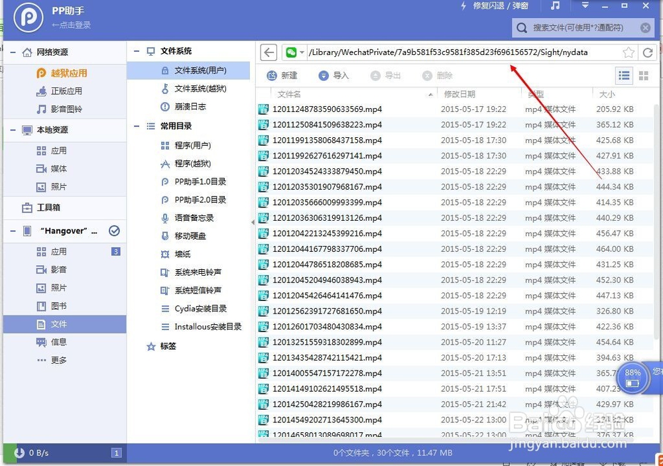This screenshot has height=466, width=663.
Task: Click the 导入 (Import) icon
Action: point(333,76)
